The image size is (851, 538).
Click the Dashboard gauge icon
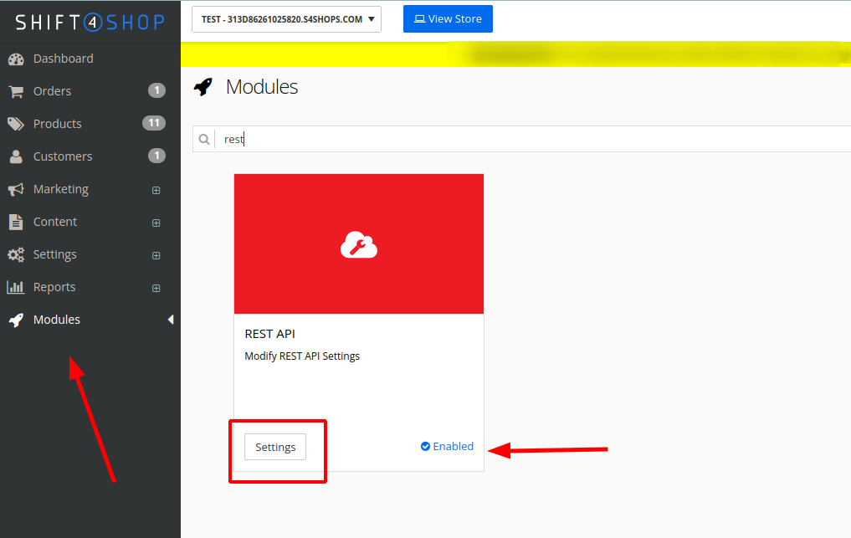coord(16,59)
